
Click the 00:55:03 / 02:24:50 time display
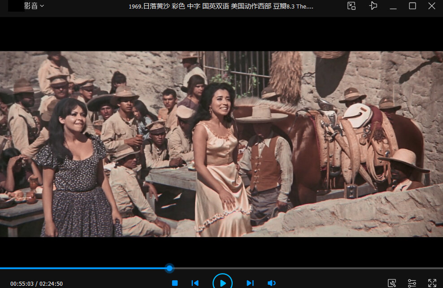tap(36, 284)
